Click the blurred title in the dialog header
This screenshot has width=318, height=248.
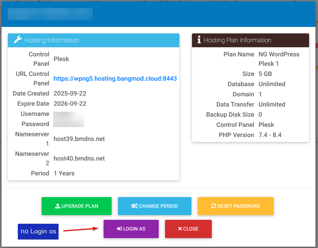[x=50, y=14]
